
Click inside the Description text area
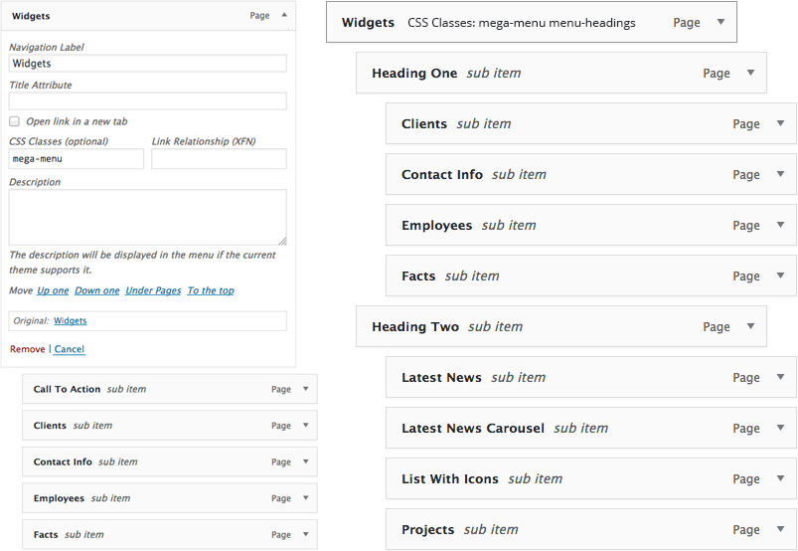(x=148, y=218)
